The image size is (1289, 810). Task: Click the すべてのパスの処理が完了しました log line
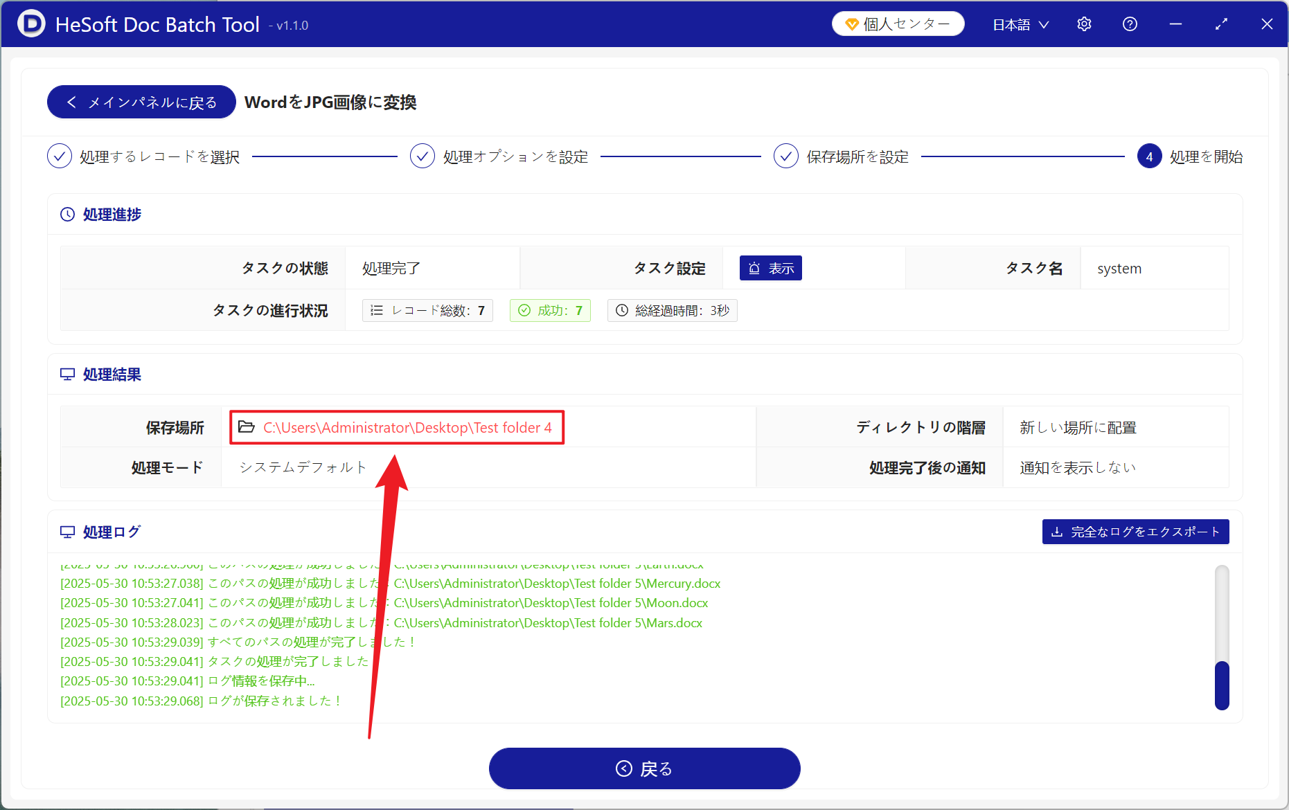point(238,642)
